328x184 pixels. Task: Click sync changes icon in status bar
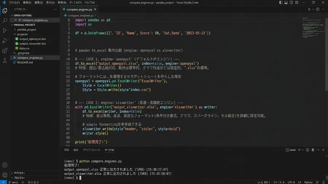[23, 182]
